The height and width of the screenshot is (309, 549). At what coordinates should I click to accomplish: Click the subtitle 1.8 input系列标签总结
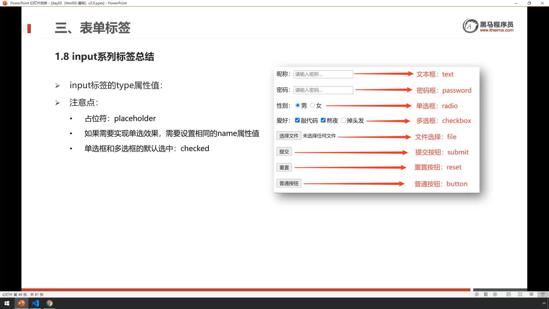(x=104, y=56)
